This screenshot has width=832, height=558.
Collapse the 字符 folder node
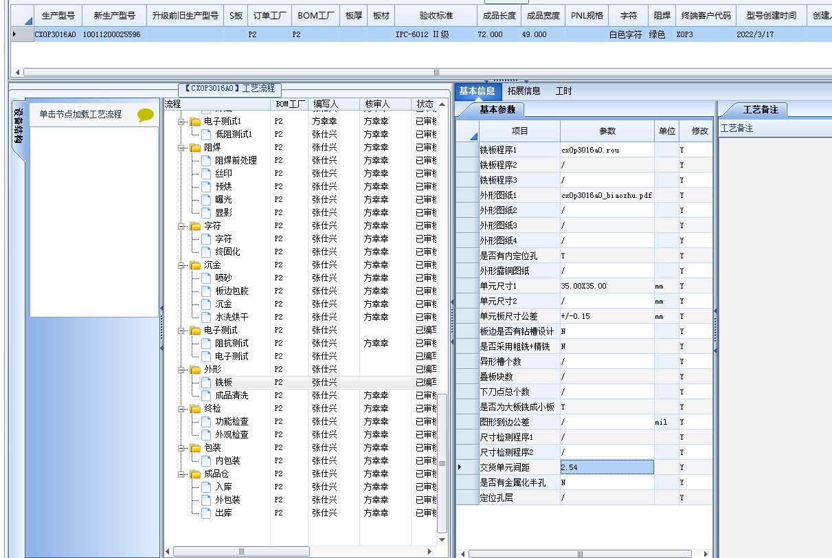(x=183, y=226)
